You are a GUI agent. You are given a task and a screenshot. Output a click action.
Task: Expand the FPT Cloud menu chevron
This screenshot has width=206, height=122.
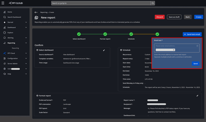click(26, 53)
